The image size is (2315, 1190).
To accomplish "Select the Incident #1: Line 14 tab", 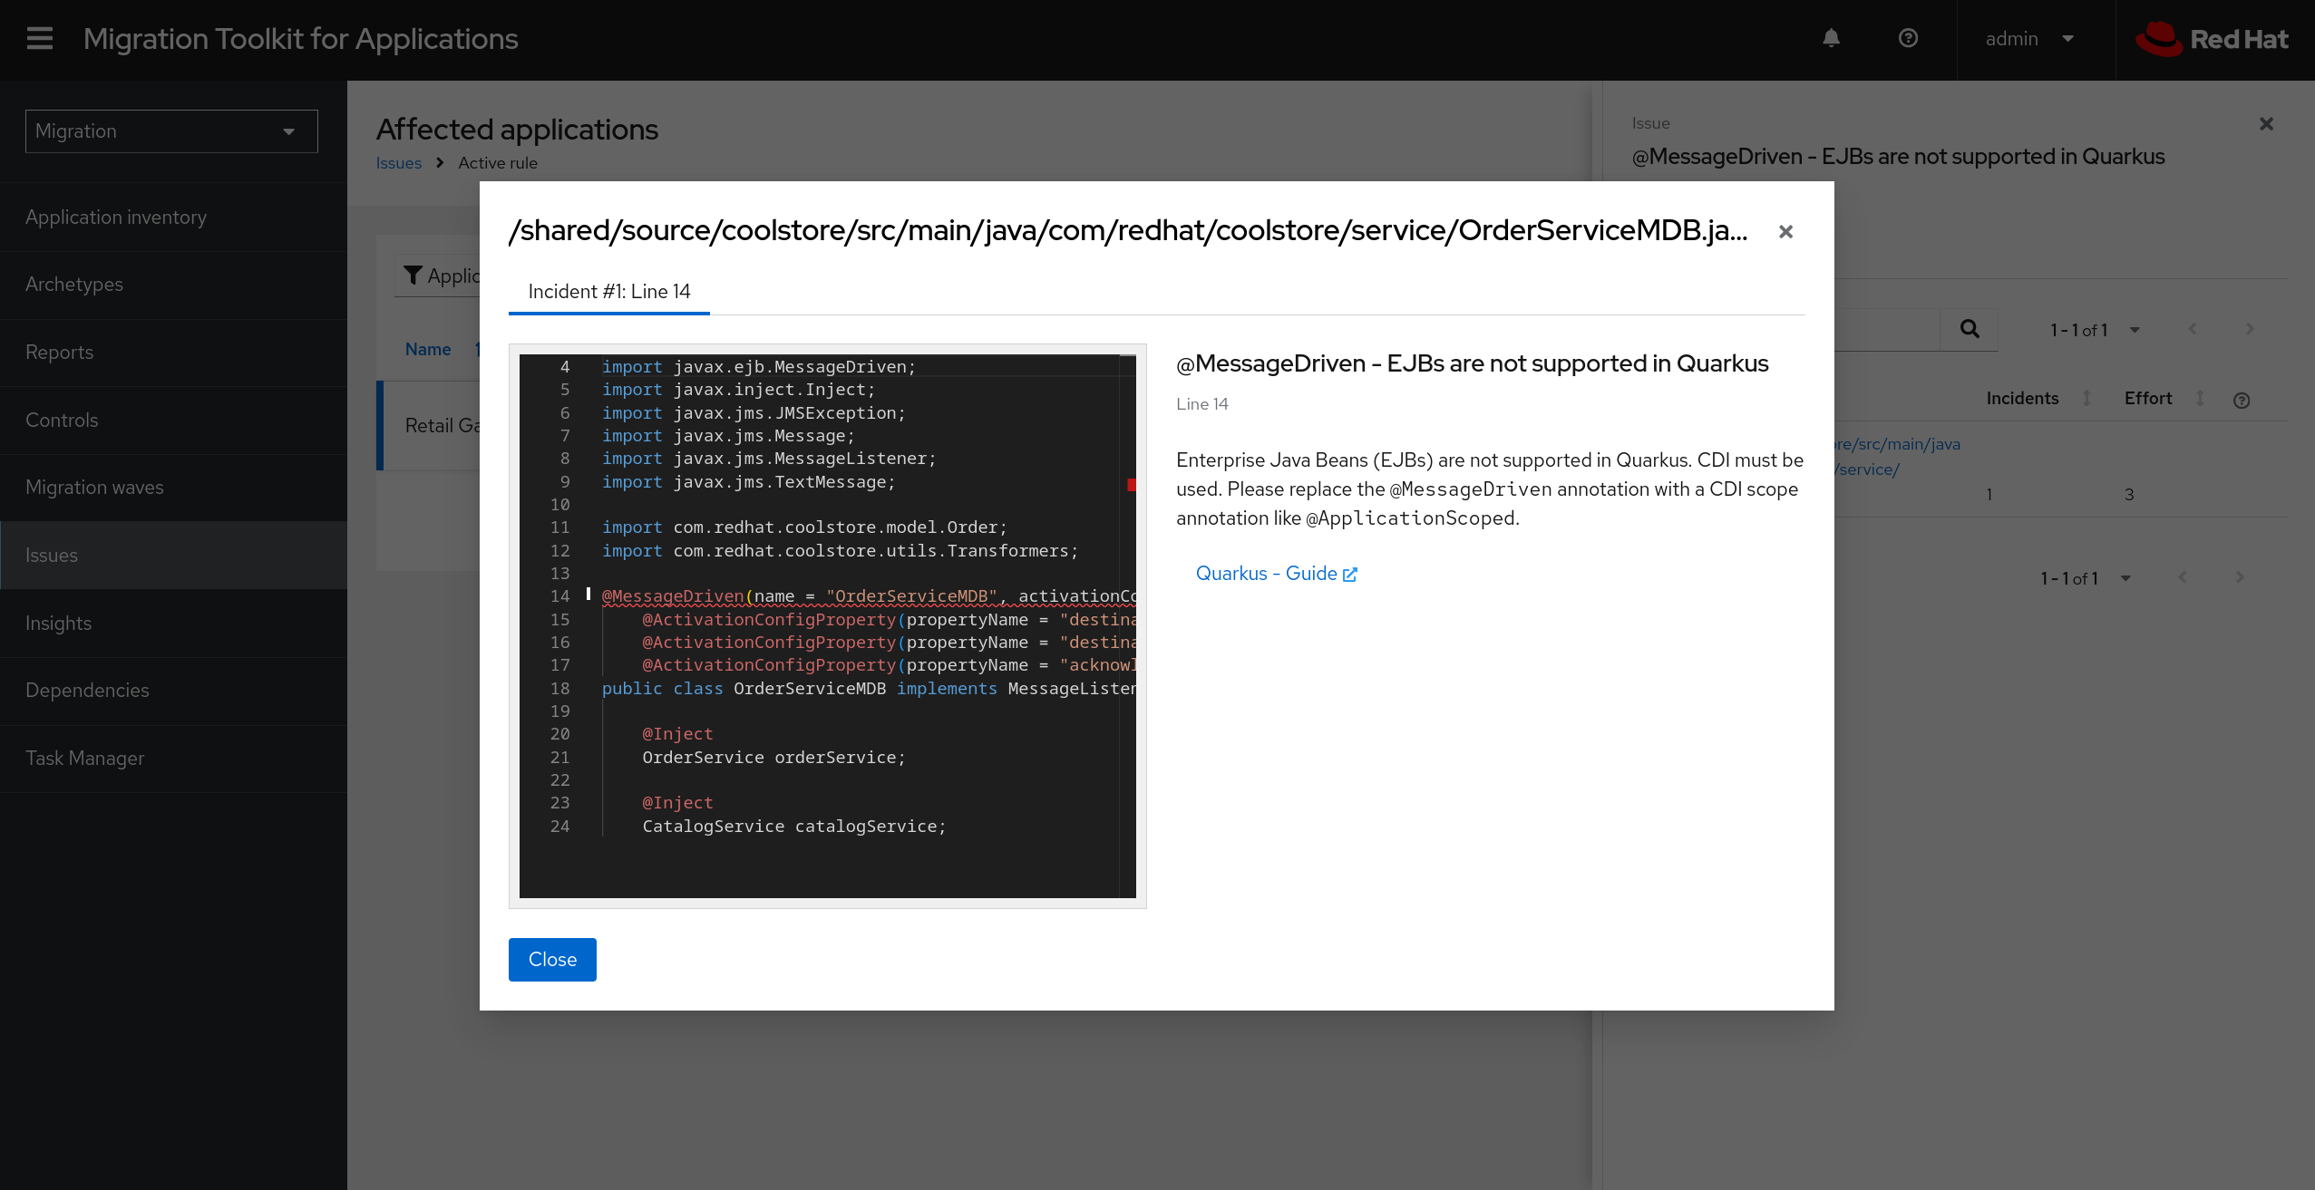I will click(608, 292).
